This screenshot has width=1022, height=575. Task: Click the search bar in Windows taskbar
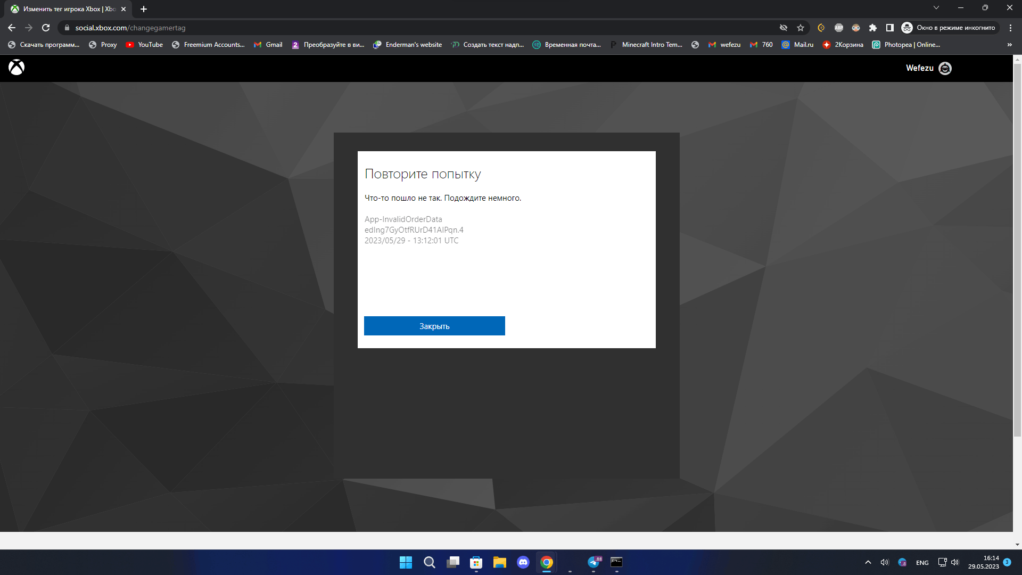coord(429,562)
